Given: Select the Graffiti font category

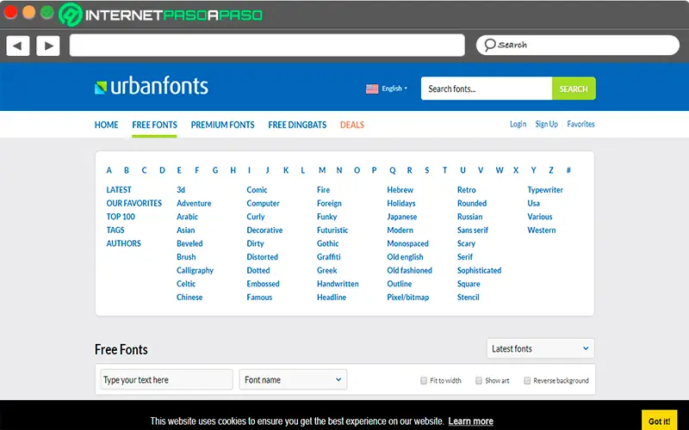Looking at the screenshot, I should [329, 256].
